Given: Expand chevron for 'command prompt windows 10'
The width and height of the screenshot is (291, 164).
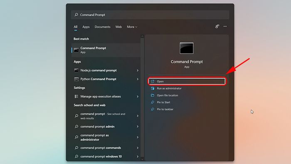Looking at the screenshot, I should click(x=138, y=157).
